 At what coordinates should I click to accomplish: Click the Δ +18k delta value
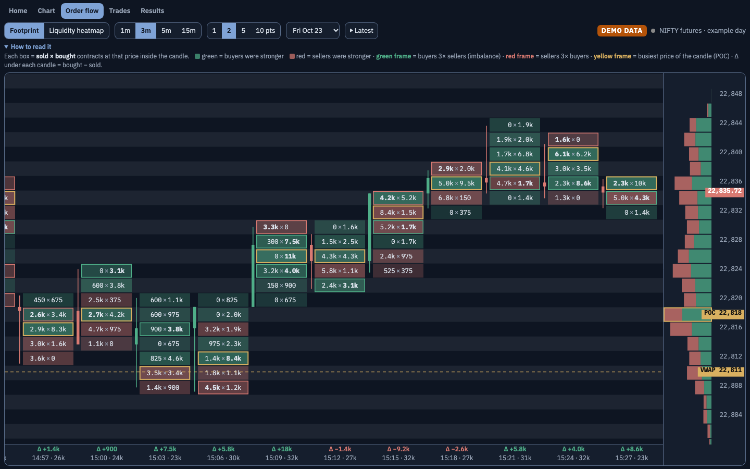tap(281, 449)
